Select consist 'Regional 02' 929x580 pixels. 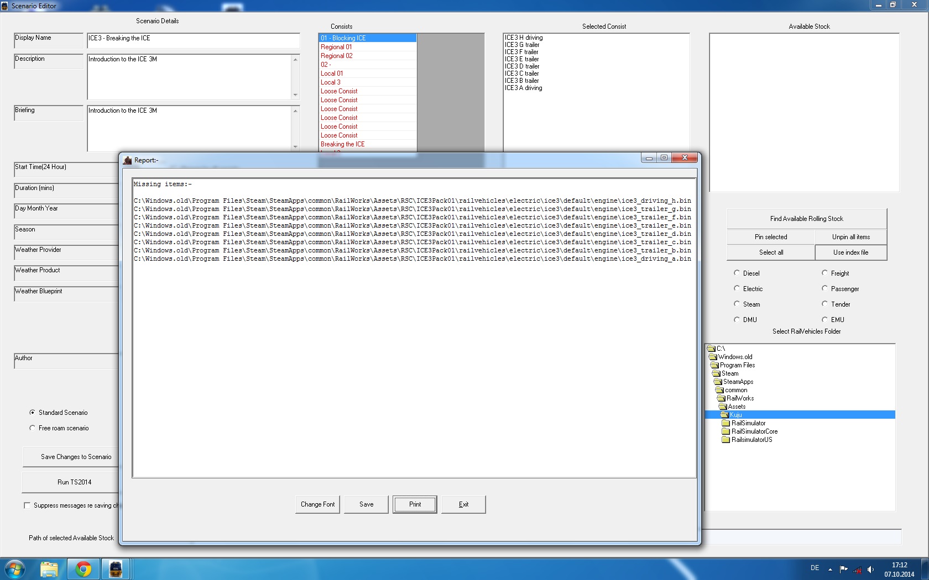[368, 56]
